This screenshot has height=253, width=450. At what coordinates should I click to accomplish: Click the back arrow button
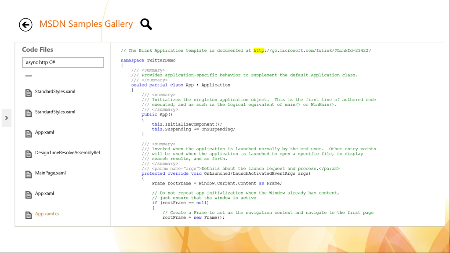pyautogui.click(x=25, y=25)
